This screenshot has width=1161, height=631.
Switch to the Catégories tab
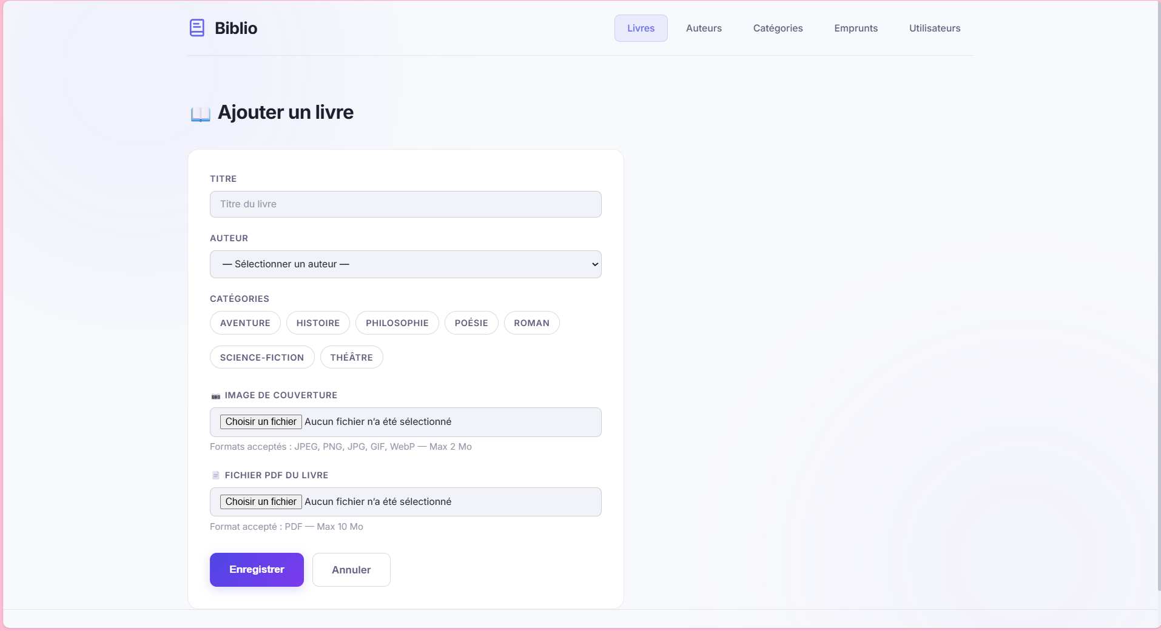(778, 28)
